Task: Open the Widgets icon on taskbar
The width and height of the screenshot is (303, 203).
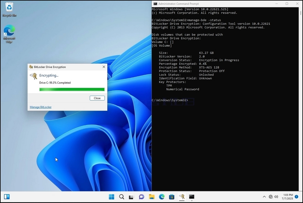Action: point(7,197)
